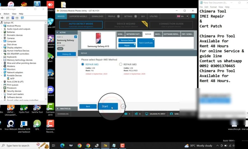Select the REPAIR IMEI option with Root REQUIRED

click(121, 64)
